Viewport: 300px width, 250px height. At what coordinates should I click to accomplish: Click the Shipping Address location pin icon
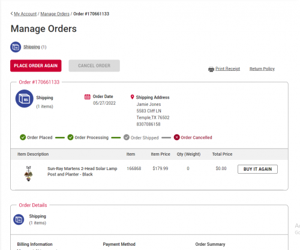132,97
